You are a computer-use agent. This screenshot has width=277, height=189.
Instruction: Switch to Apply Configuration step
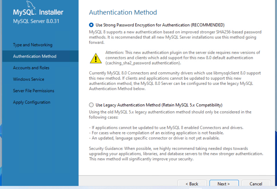tap(31, 102)
